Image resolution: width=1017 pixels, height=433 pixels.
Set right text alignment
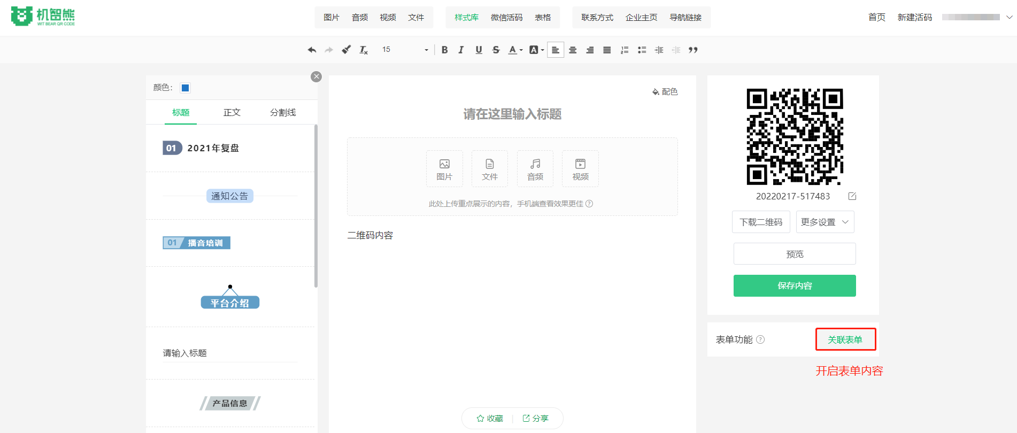590,50
